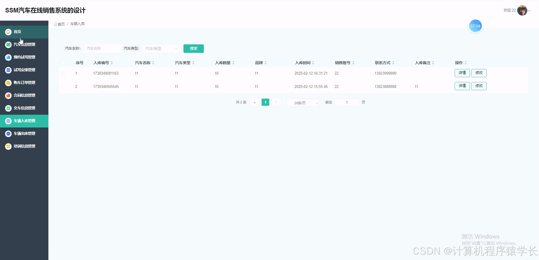This screenshot has width=539, height=260.
Task: Click the breadcrumb home icon
Action: (55, 24)
